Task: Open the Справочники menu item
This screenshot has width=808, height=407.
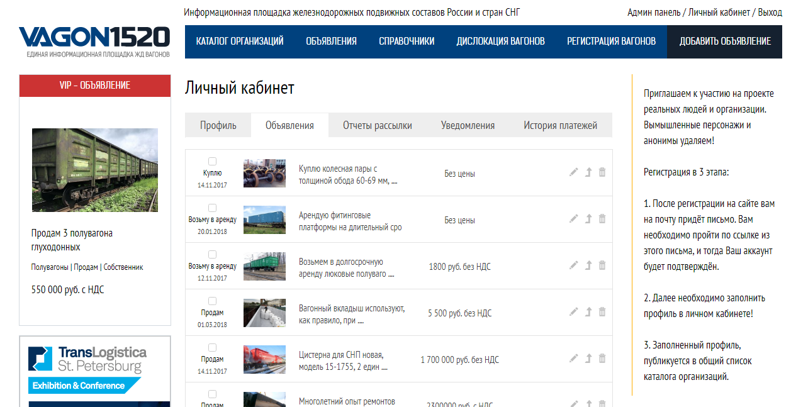Action: pos(407,42)
